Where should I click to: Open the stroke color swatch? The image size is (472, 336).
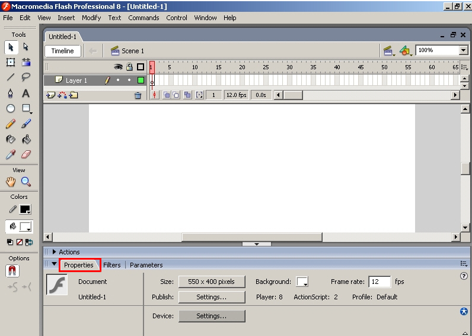[25, 209]
